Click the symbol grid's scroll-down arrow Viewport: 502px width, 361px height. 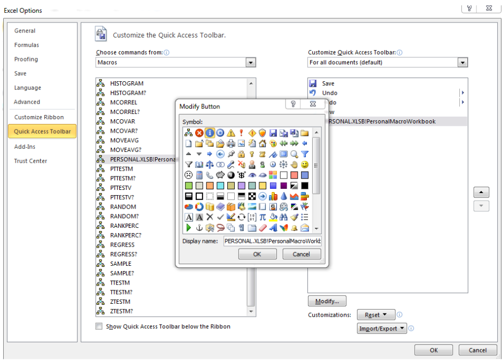point(316,228)
